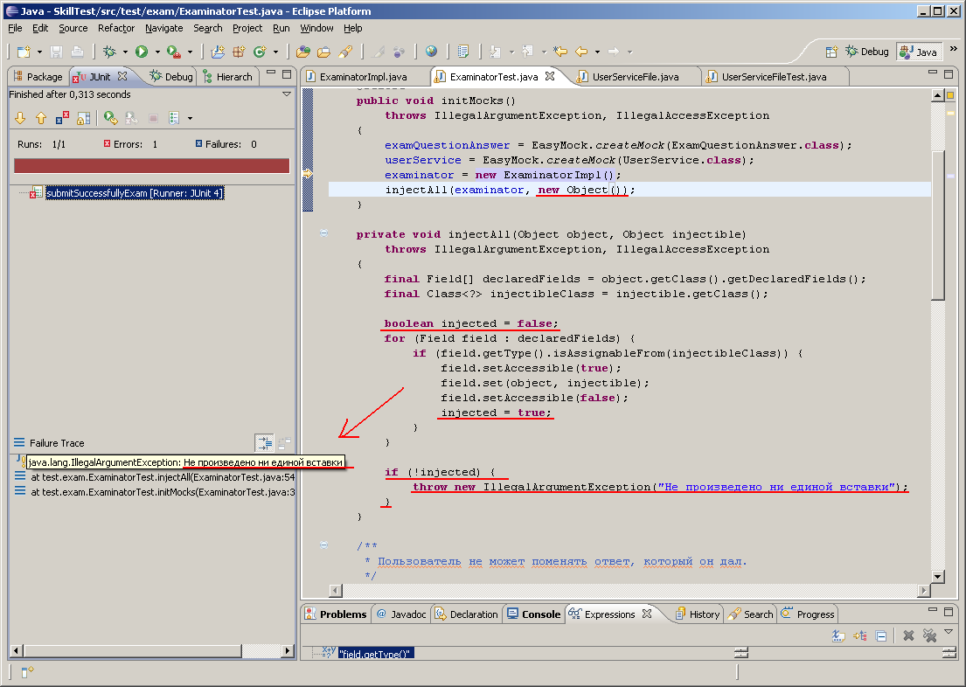
Task: Rerun the JUnit test via rerun icon
Action: click(x=110, y=116)
